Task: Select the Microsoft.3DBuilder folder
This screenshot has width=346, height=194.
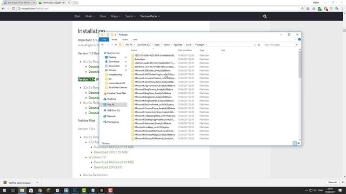Action: tap(152, 71)
